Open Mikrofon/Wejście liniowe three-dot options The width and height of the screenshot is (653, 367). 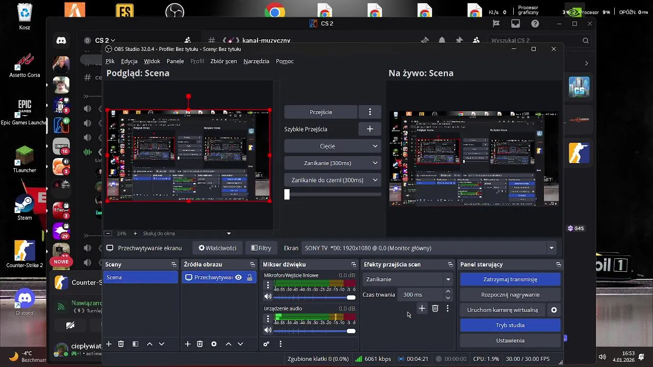(268, 285)
